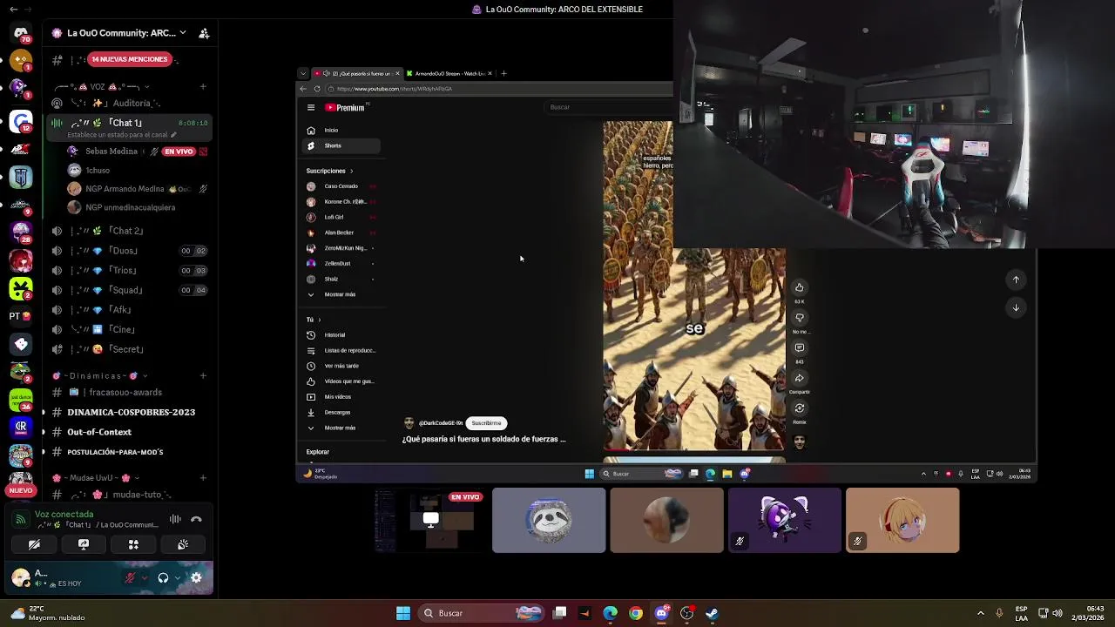Join Afk voice channel

(131, 310)
